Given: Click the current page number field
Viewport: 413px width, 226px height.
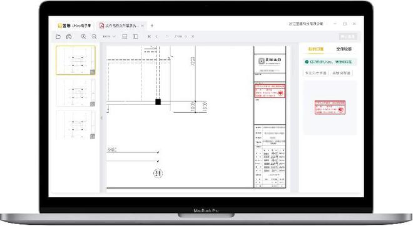Looking at the screenshot, I should tap(166, 37).
